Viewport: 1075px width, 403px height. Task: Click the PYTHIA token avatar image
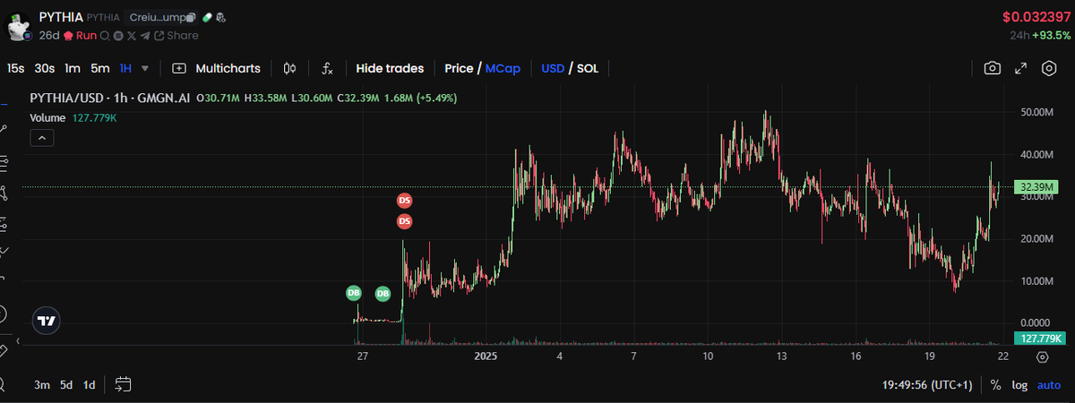[x=20, y=26]
